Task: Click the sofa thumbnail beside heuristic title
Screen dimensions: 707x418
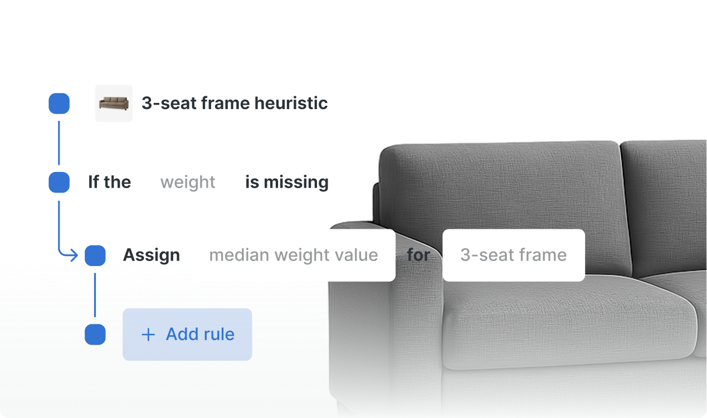Action: pos(114,104)
